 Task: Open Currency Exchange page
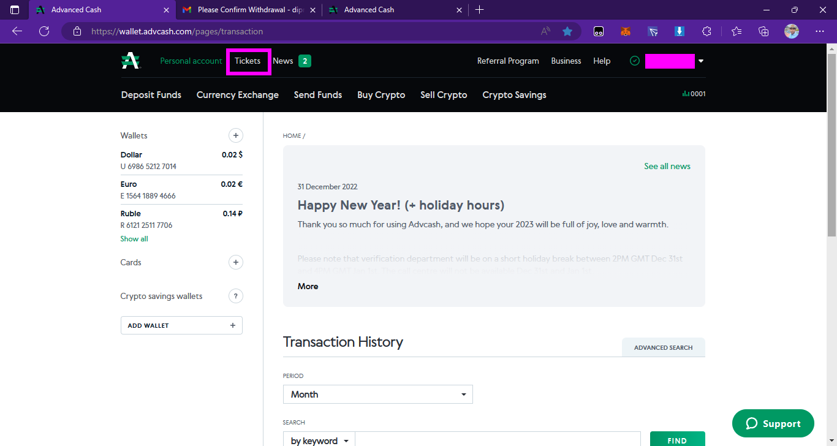(238, 95)
